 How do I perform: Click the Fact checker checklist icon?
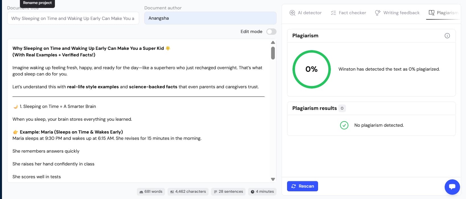[333, 13]
